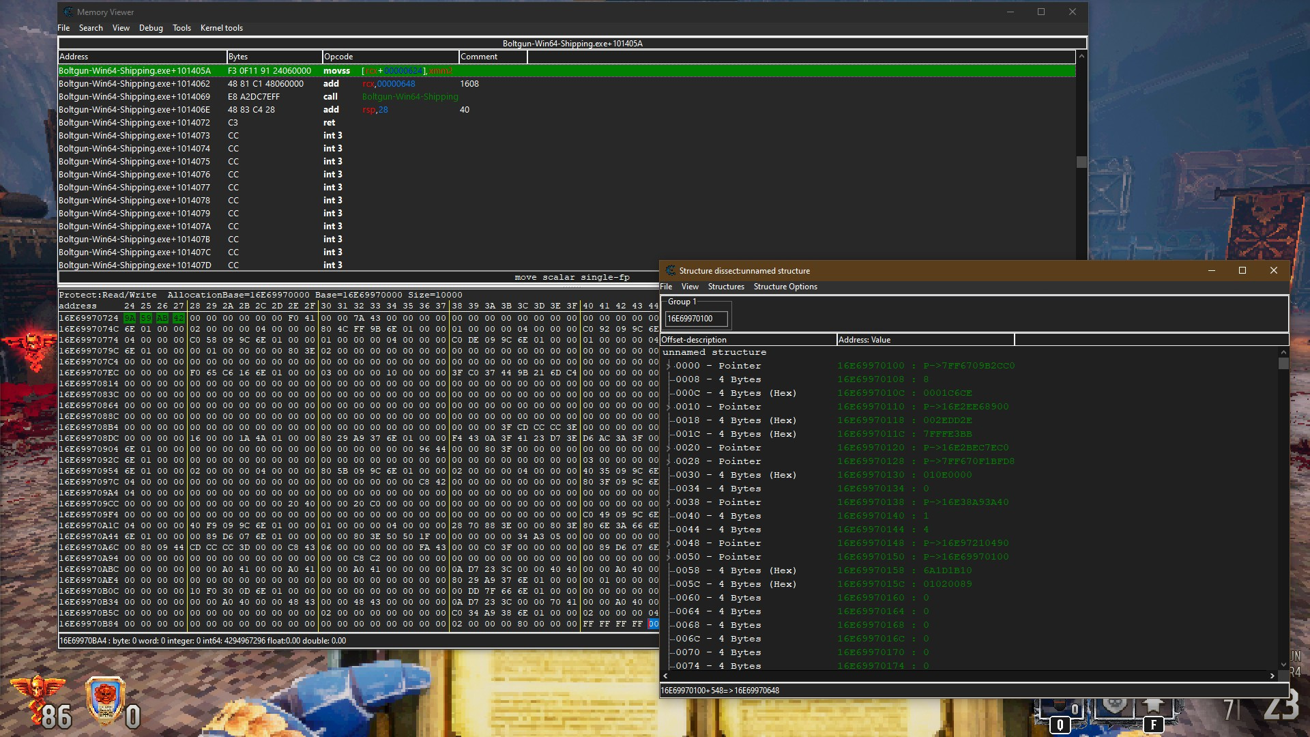Expand the 0028 Pointer node
This screenshot has width=1310, height=737.
tap(668, 461)
